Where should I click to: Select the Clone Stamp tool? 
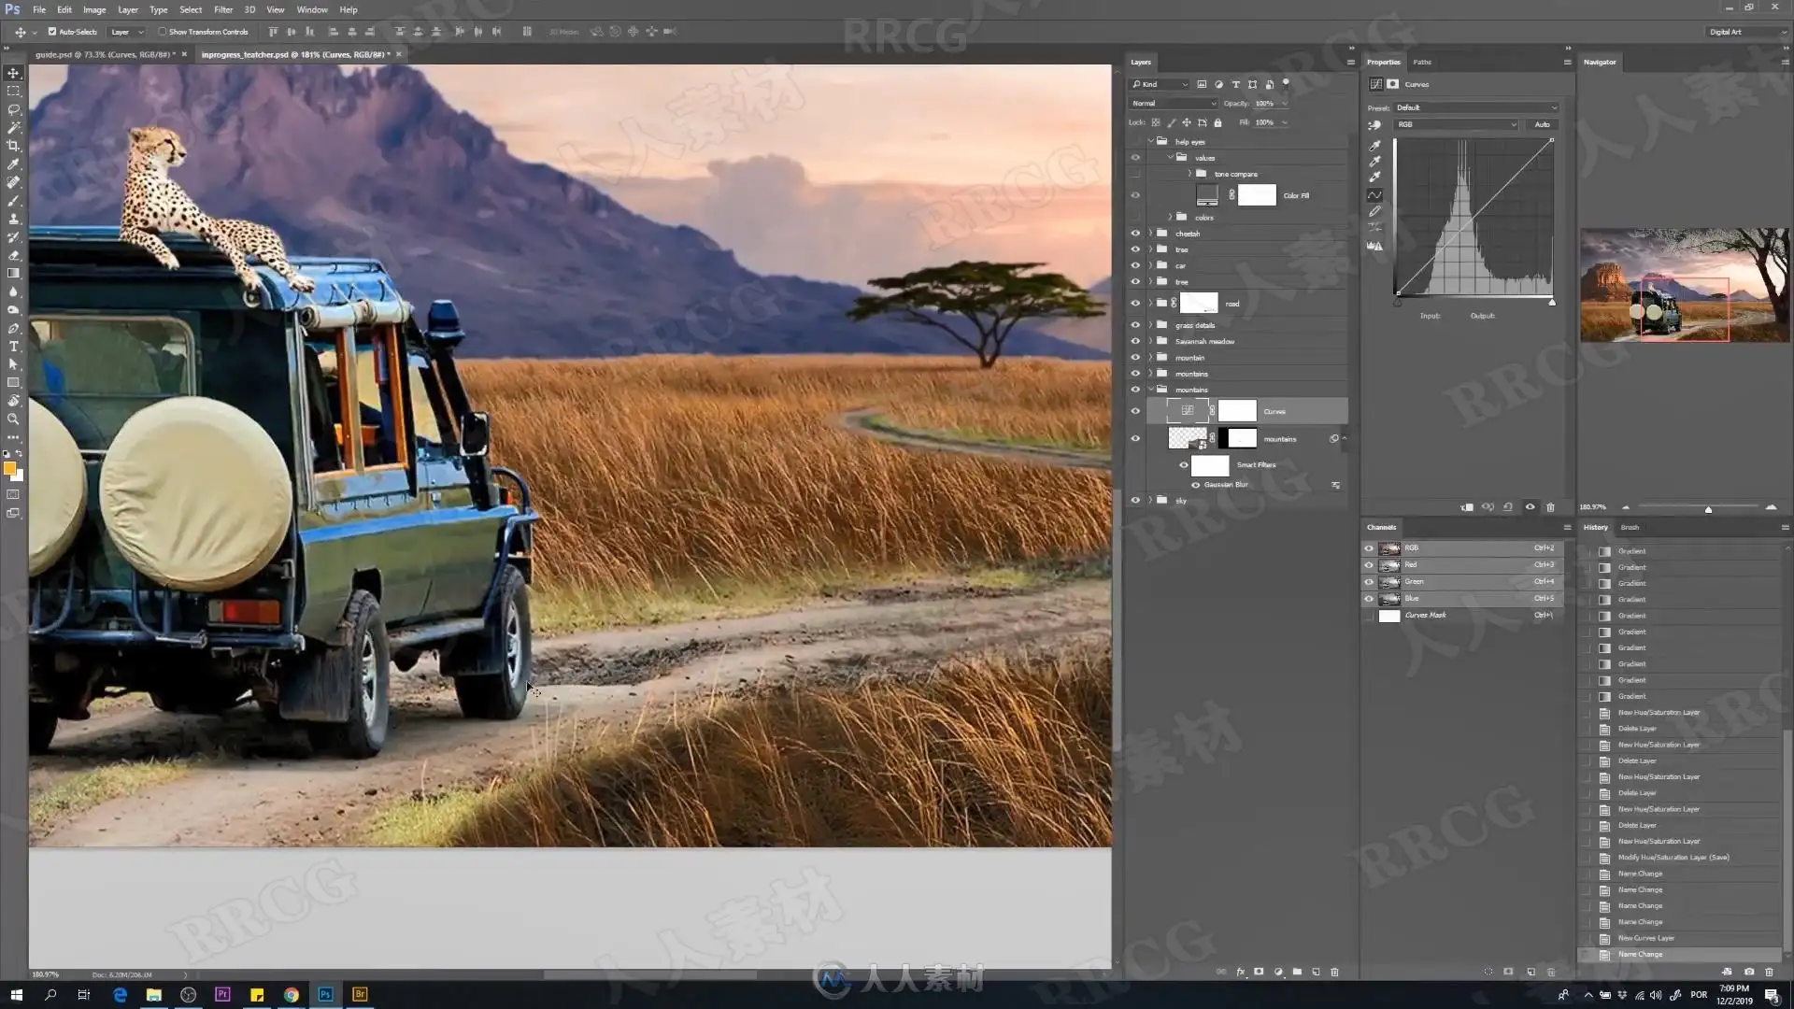13,219
